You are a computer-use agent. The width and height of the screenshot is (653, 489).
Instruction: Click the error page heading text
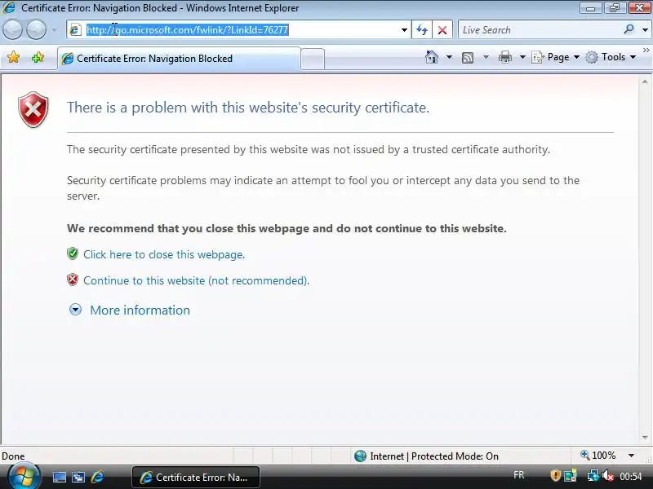click(248, 108)
